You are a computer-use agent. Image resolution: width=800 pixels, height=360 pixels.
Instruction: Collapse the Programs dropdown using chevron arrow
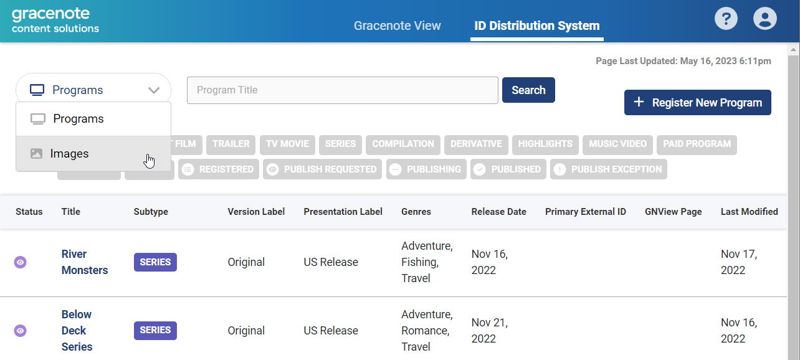pos(154,90)
